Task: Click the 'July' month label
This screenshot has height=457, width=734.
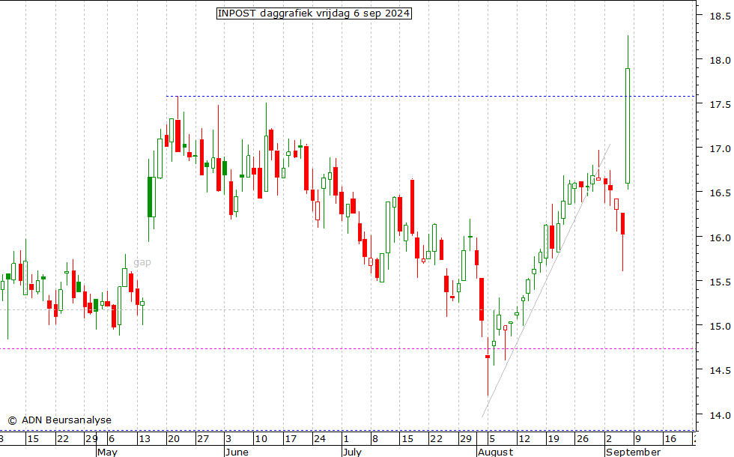Action: pos(352,452)
